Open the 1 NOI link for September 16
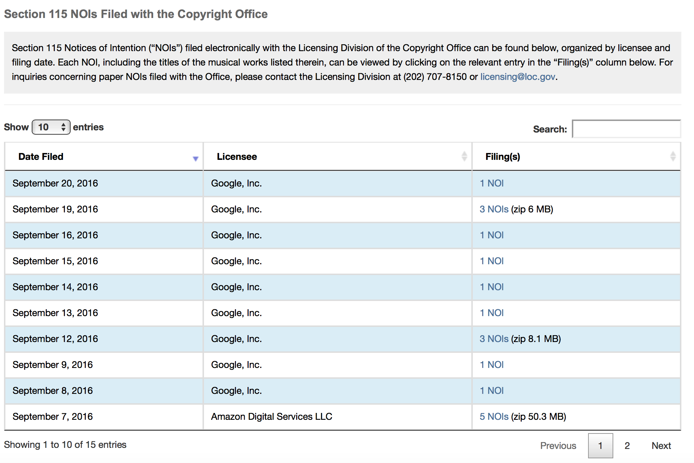The height and width of the screenshot is (463, 694). coord(491,235)
